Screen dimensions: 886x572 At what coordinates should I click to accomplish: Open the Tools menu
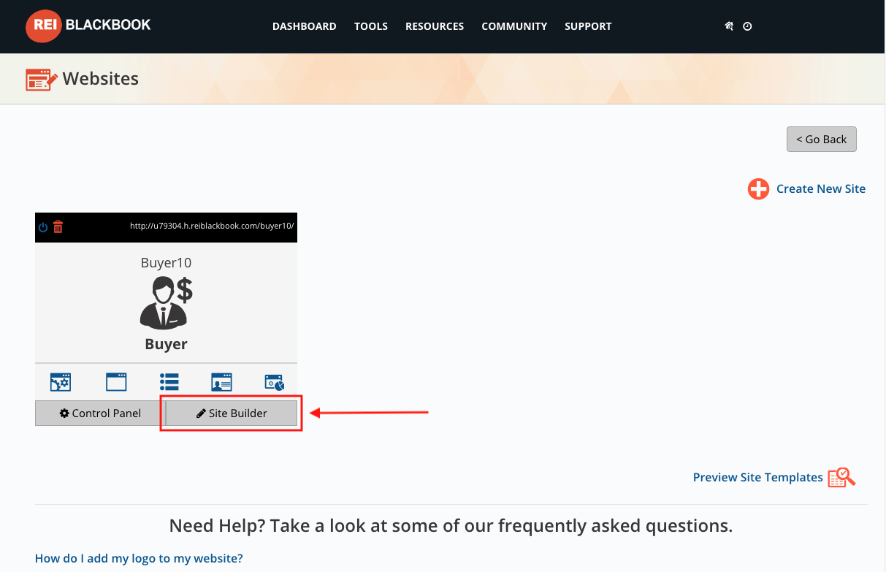pyautogui.click(x=371, y=26)
